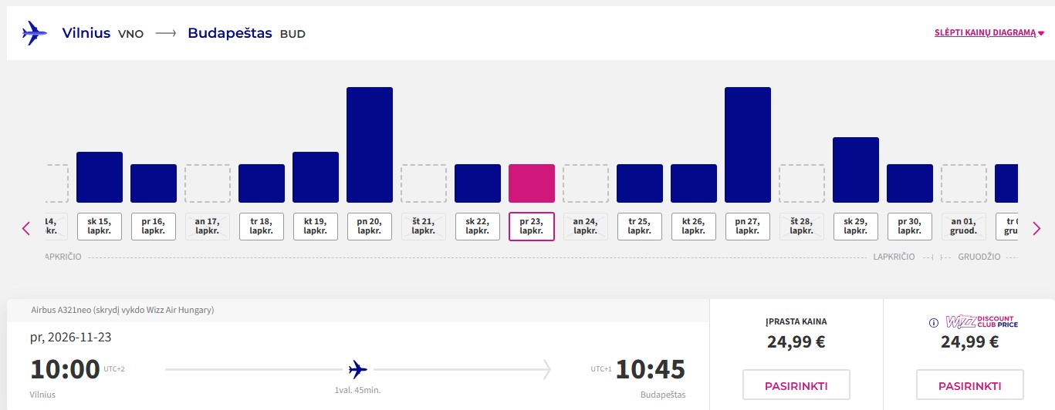Choose date kt 19 lapkr.
The width and height of the screenshot is (1055, 410).
(x=316, y=227)
